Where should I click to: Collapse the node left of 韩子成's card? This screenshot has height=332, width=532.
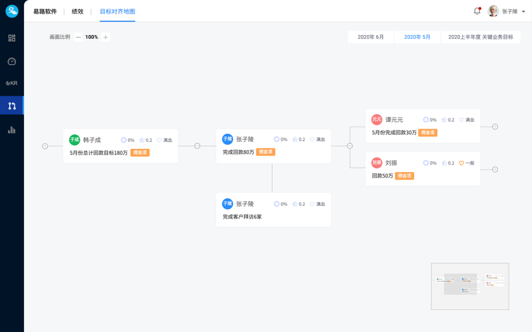point(45,146)
